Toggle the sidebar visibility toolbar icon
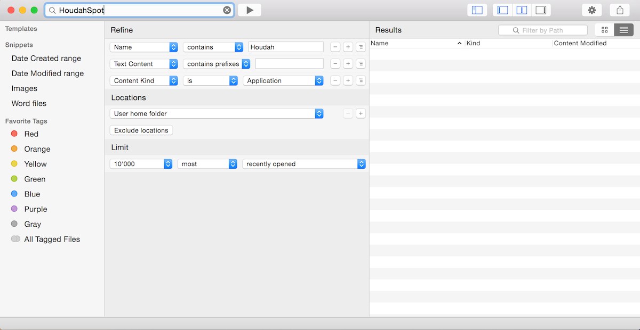The image size is (640, 330). [477, 10]
